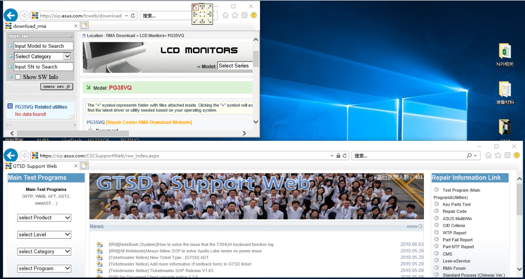Viewport: 525px width, 279px height.
Task: Click the bullet icon beside Input Model to Search
Action: tap(11, 46)
